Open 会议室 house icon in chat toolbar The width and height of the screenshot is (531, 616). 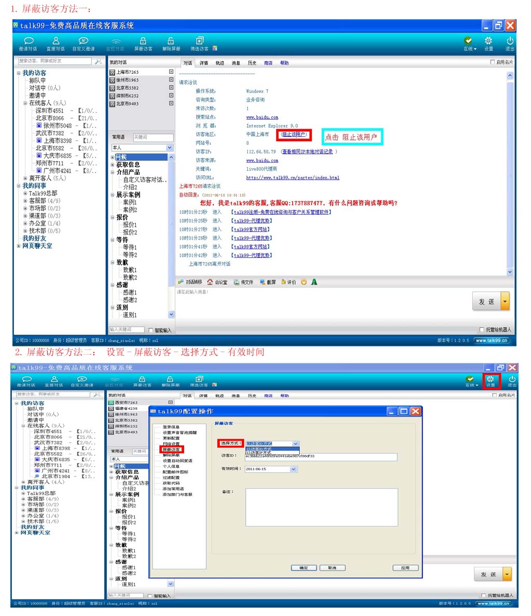210,282
